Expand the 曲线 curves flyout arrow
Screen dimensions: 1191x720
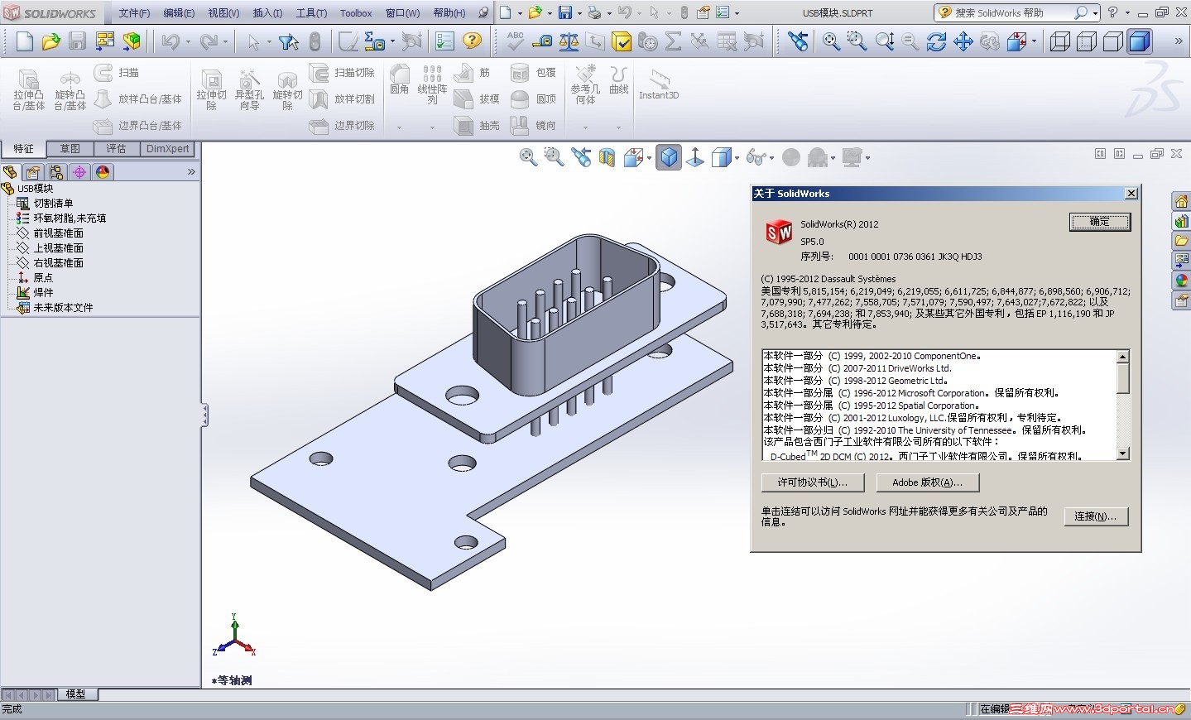pos(618,127)
